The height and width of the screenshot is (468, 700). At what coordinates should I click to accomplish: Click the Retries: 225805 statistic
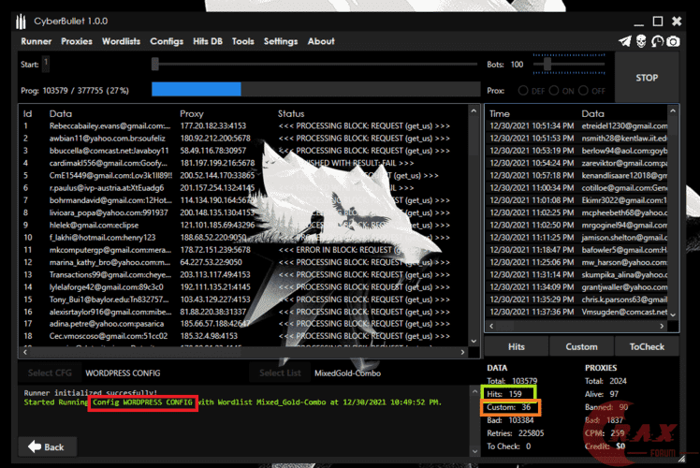516,433
